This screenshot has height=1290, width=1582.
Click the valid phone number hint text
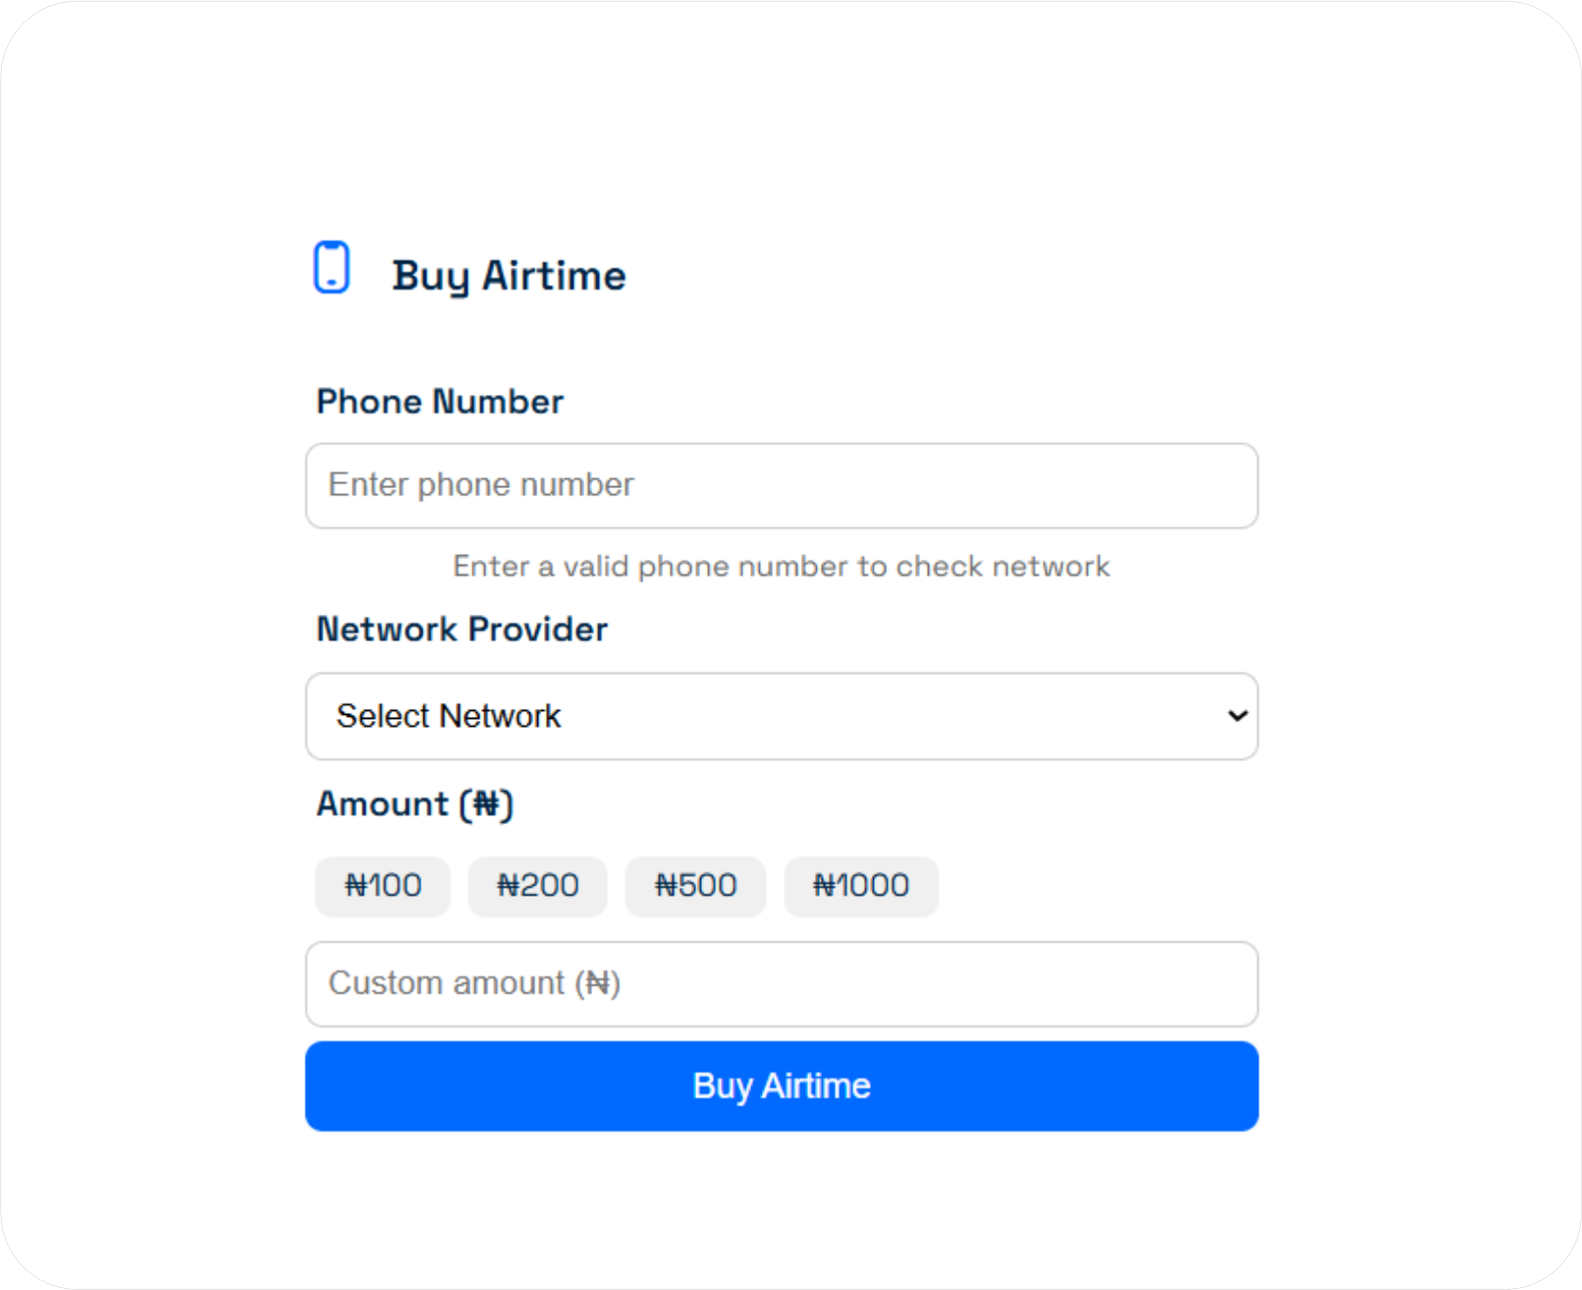pyautogui.click(x=781, y=566)
